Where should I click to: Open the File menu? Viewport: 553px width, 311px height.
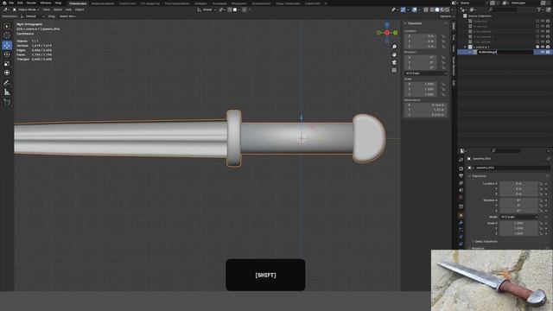pyautogui.click(x=11, y=3)
